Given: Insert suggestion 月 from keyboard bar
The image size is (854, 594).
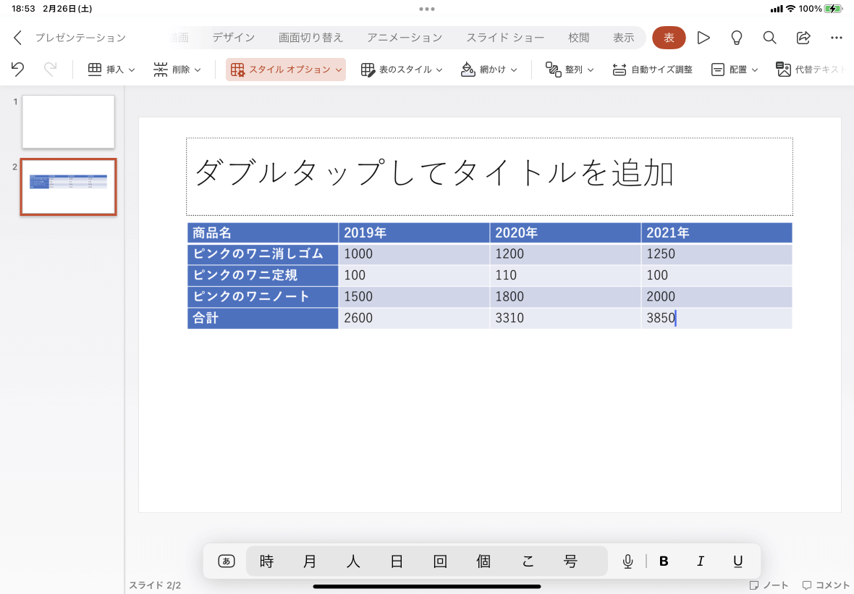Looking at the screenshot, I should tap(310, 561).
